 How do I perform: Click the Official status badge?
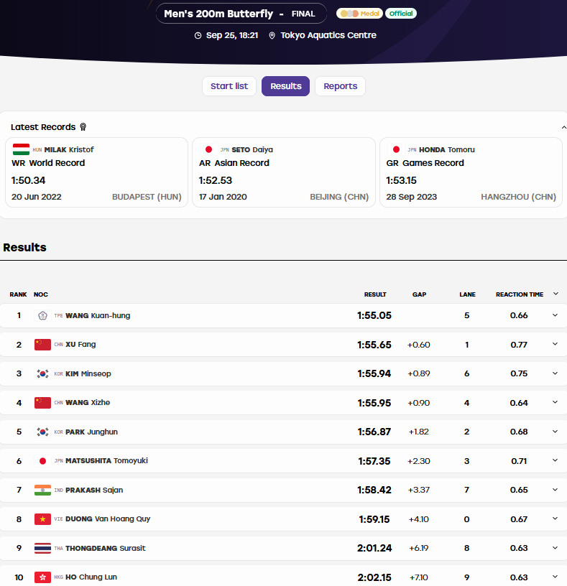[401, 14]
